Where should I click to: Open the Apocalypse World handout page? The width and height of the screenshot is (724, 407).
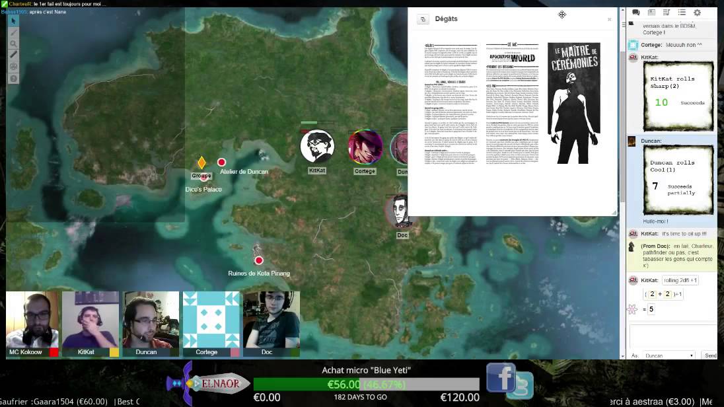click(512, 104)
